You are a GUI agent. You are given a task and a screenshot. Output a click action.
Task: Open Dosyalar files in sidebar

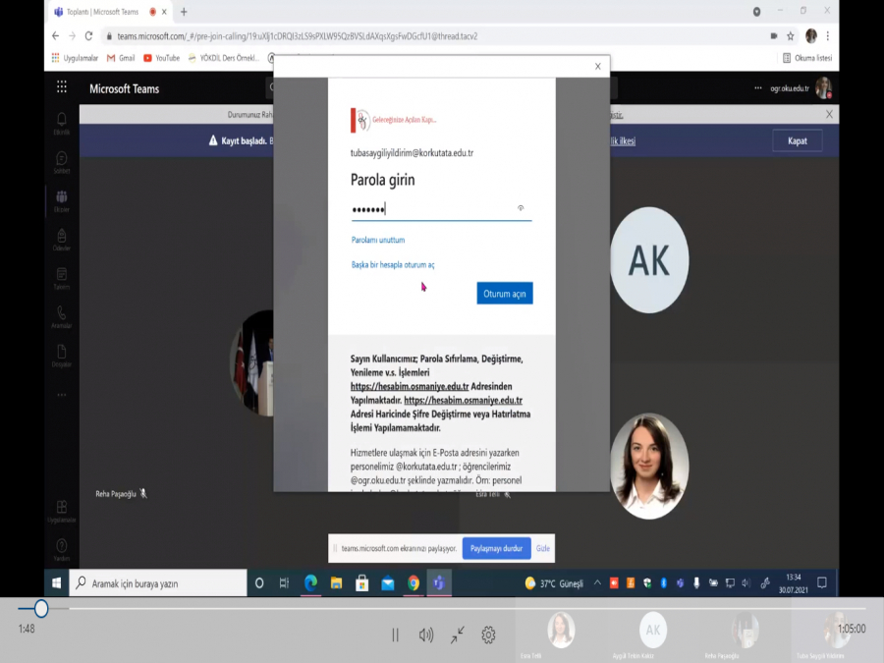62,356
